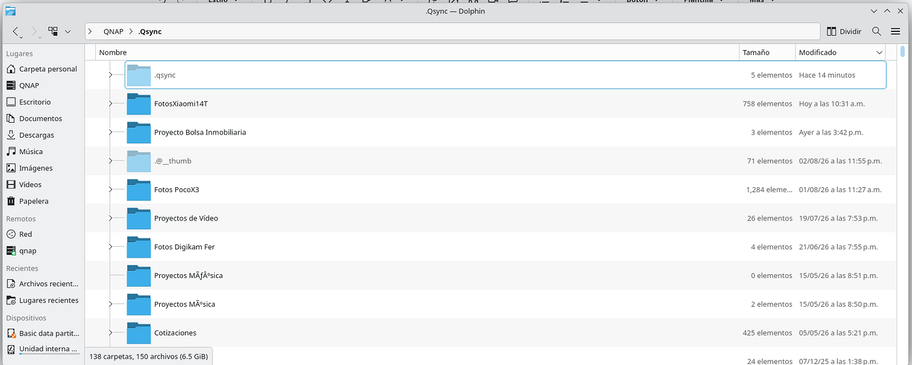Click 'Hace 14 minutos' date cell

click(x=827, y=75)
